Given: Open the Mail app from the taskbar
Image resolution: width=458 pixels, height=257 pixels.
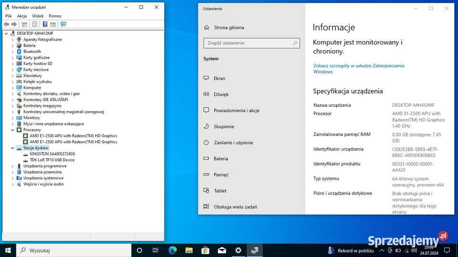Looking at the screenshot, I should [x=222, y=250].
